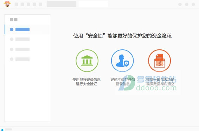
Task: Click the headline about “安全锁” protecting fund privacy
Action: [x=122, y=36]
